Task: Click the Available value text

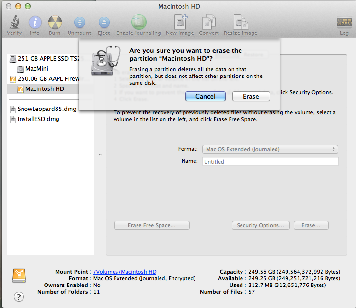Action: (x=294, y=278)
